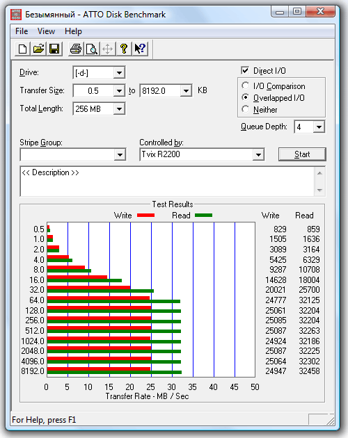Maximize the ATTO Disk Benchmark window
The width and height of the screenshot is (348, 438).
coord(297,11)
